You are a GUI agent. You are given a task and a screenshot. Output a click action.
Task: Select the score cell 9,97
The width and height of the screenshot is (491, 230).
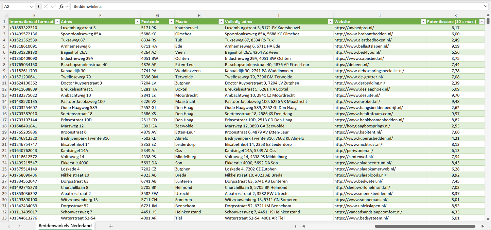click(456, 114)
